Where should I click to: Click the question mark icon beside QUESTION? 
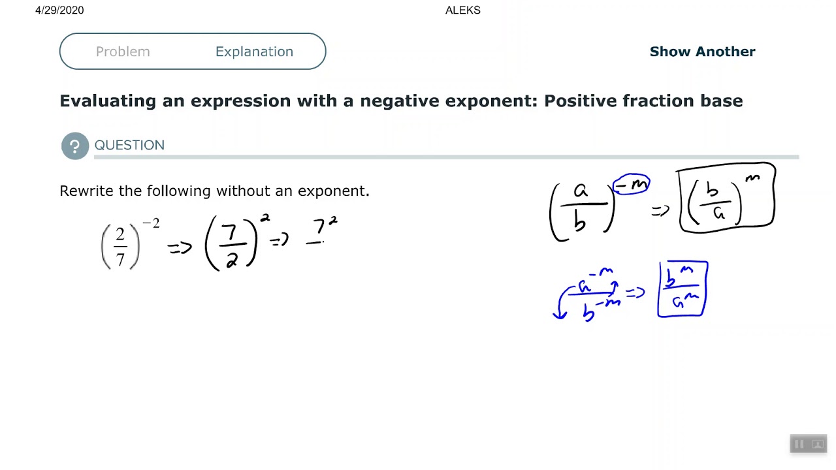click(74, 146)
